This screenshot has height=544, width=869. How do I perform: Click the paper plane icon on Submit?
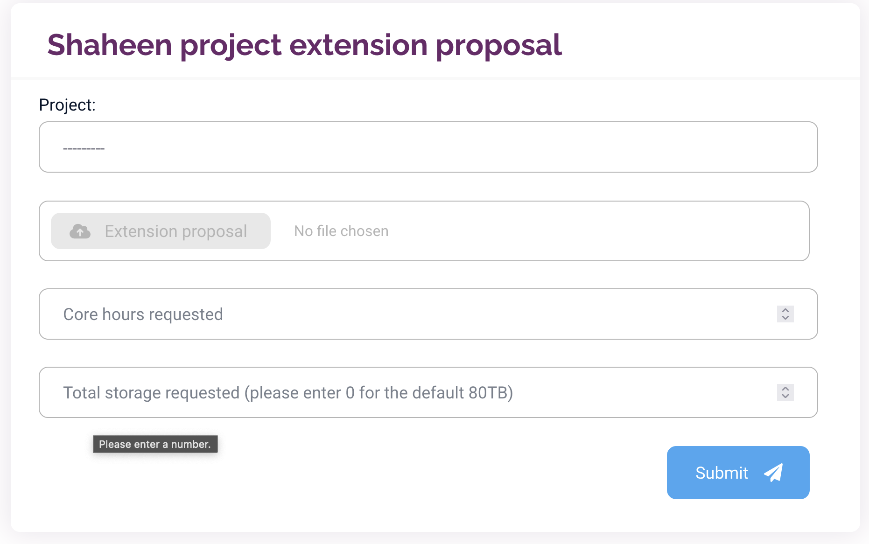(773, 473)
